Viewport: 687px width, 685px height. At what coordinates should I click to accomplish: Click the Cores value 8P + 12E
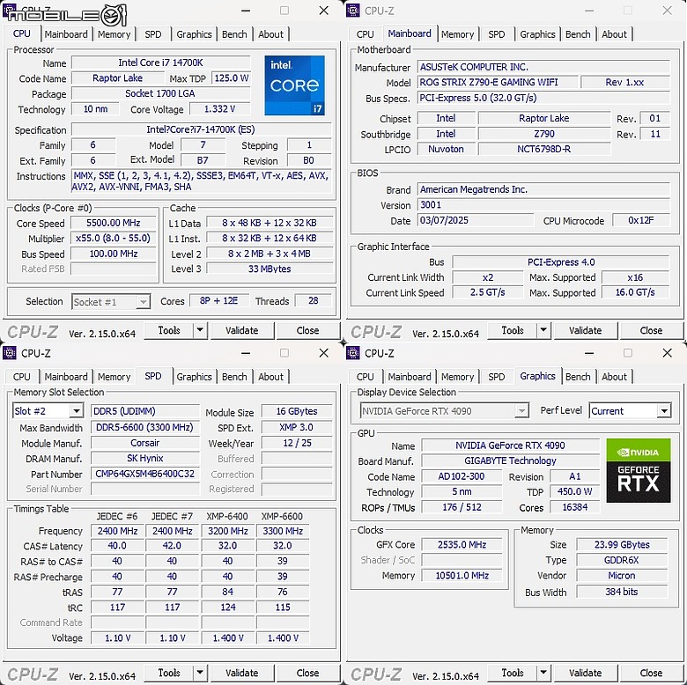(x=219, y=301)
